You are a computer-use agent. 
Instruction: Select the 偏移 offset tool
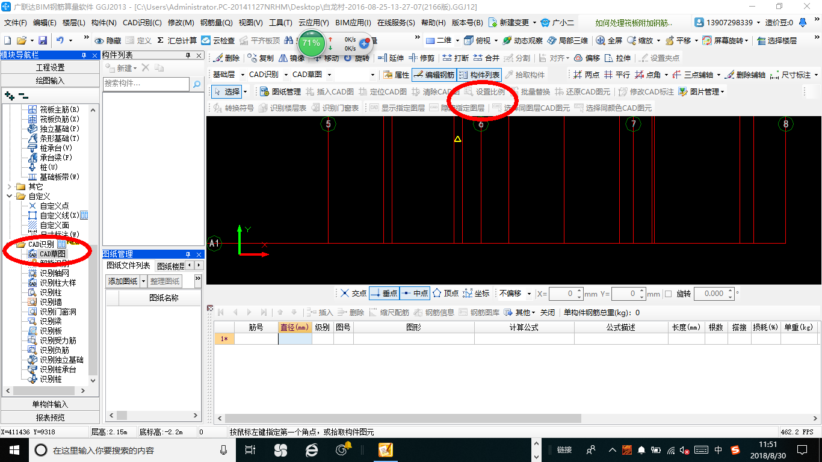coord(587,58)
